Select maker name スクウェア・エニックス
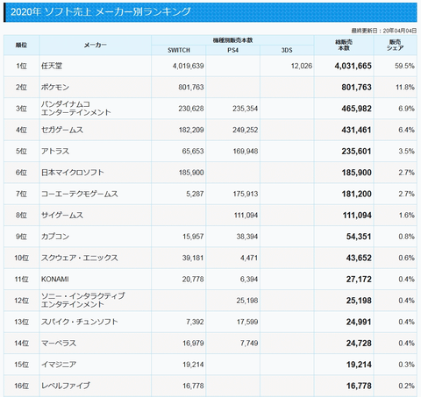The width and height of the screenshot is (421, 397). coord(80,258)
